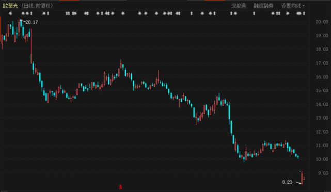Select the orange highlighted tab at top left
Image resolution: width=331 pixels, height=192 pixels.
(69, 0)
